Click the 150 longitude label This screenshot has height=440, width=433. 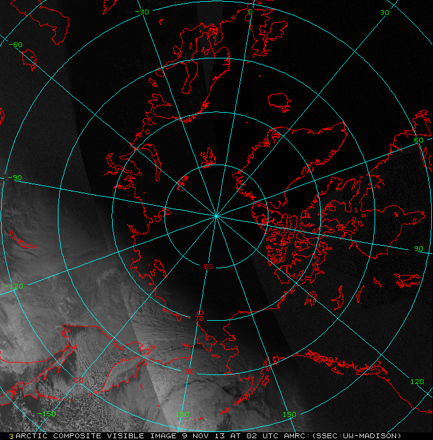(289, 414)
